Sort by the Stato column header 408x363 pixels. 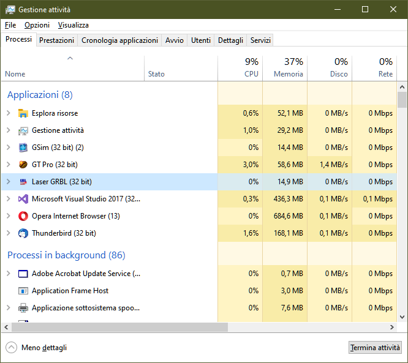point(181,68)
